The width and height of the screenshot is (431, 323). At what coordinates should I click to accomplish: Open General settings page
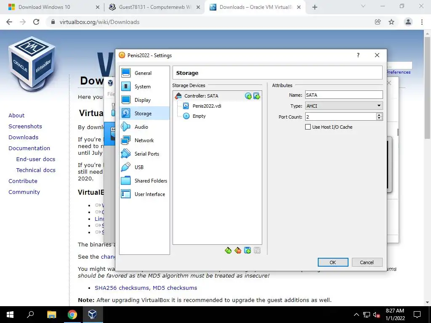(144, 73)
